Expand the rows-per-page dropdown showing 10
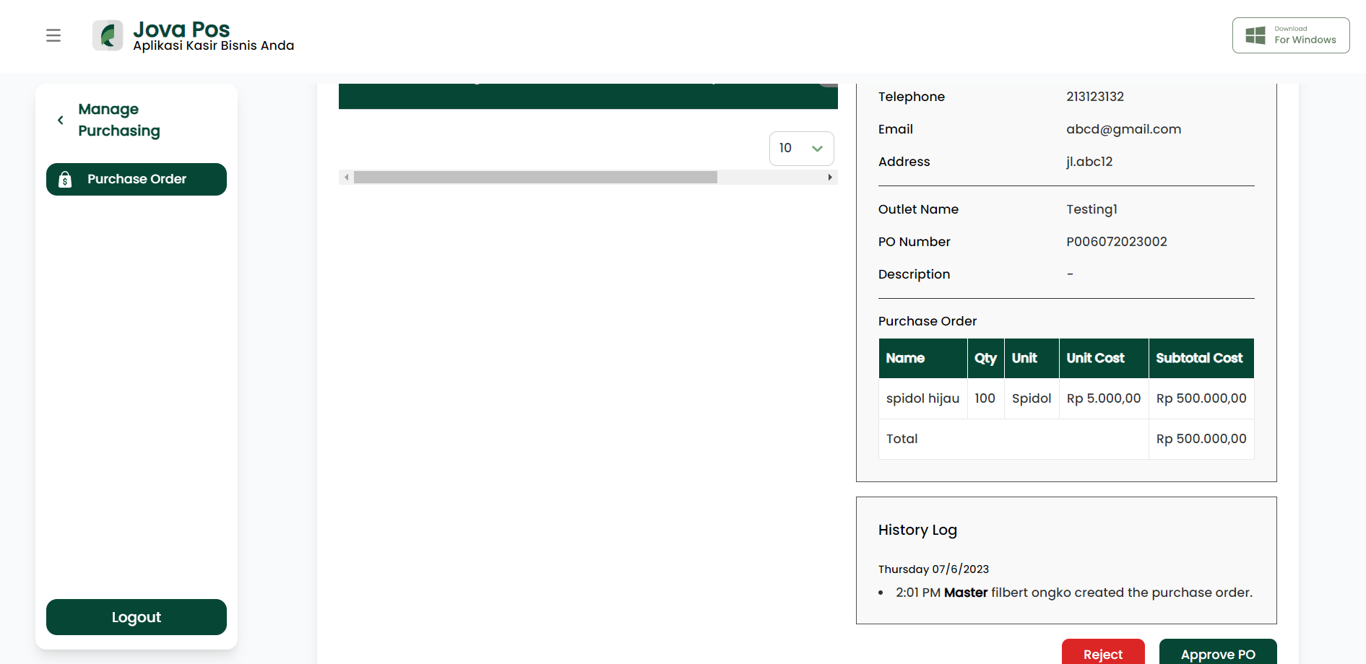 click(802, 149)
